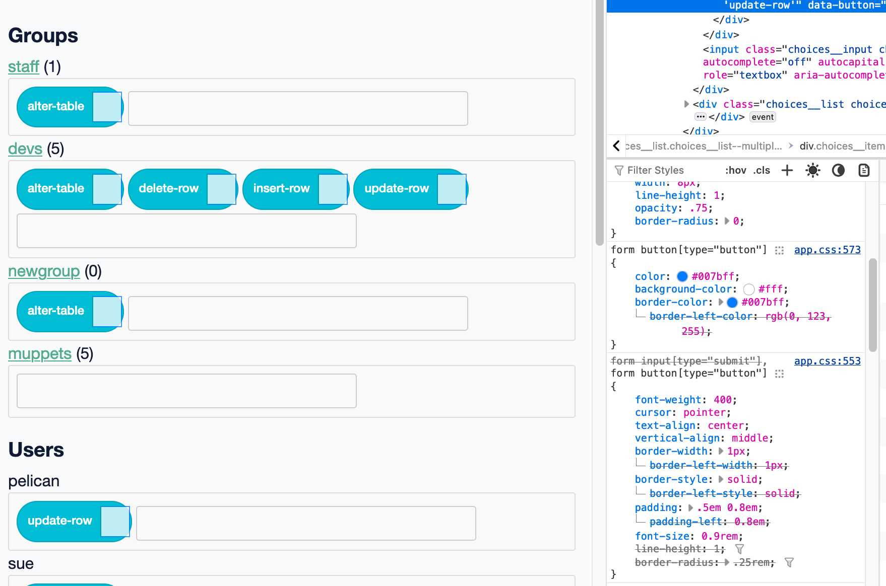
Task: Expand border-radius: 0 shorthand
Action: click(727, 221)
